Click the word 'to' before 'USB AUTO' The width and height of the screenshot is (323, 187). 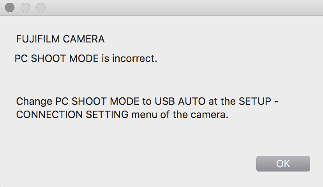pyautogui.click(x=147, y=102)
